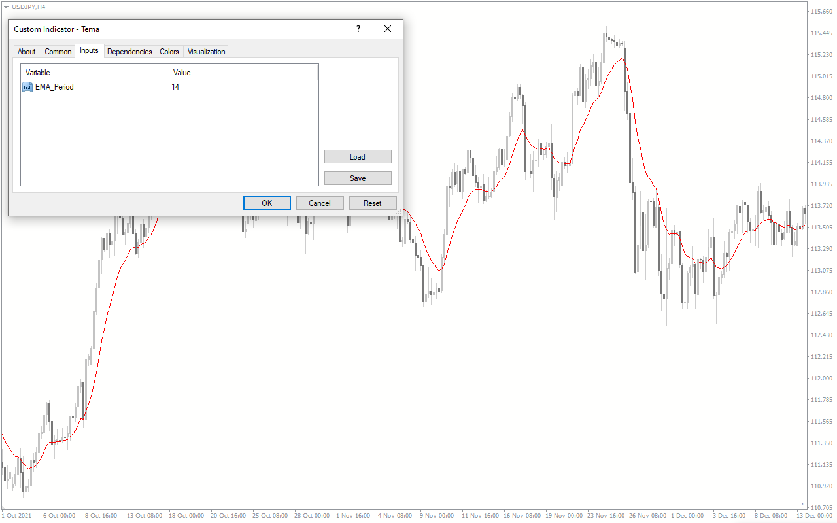
Task: Click the 9 Nov 00:00 time label
Action: [x=436, y=516]
